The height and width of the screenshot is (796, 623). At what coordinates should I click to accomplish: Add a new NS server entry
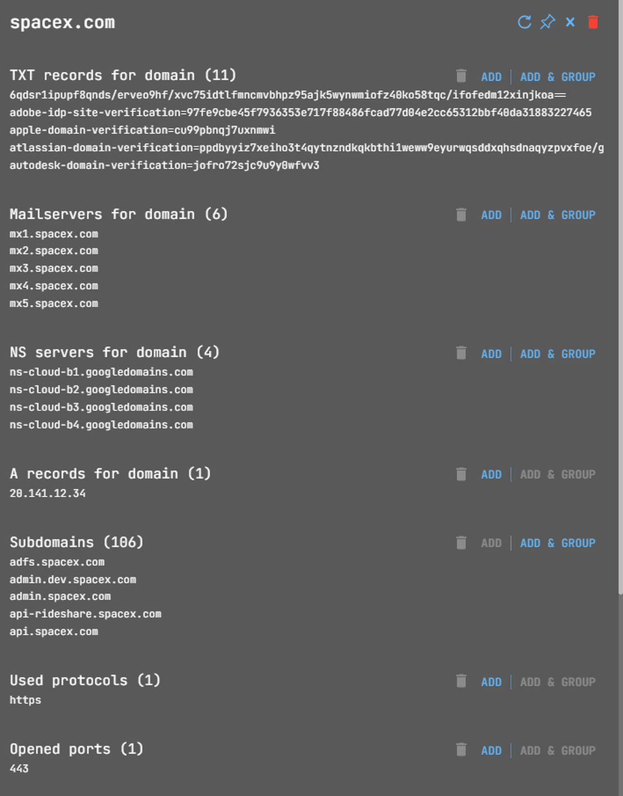click(x=491, y=353)
